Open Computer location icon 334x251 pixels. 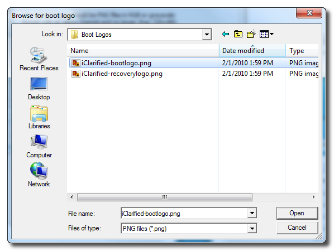39,146
